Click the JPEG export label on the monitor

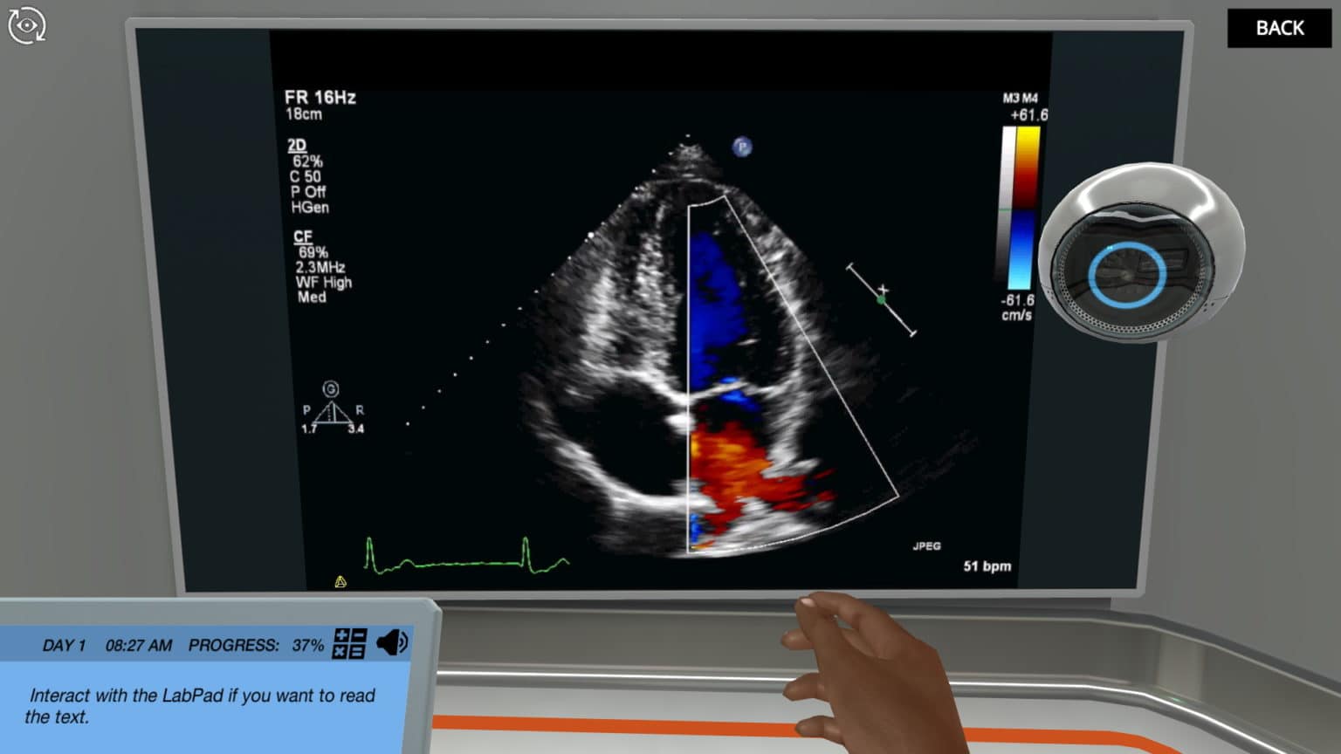(x=927, y=544)
